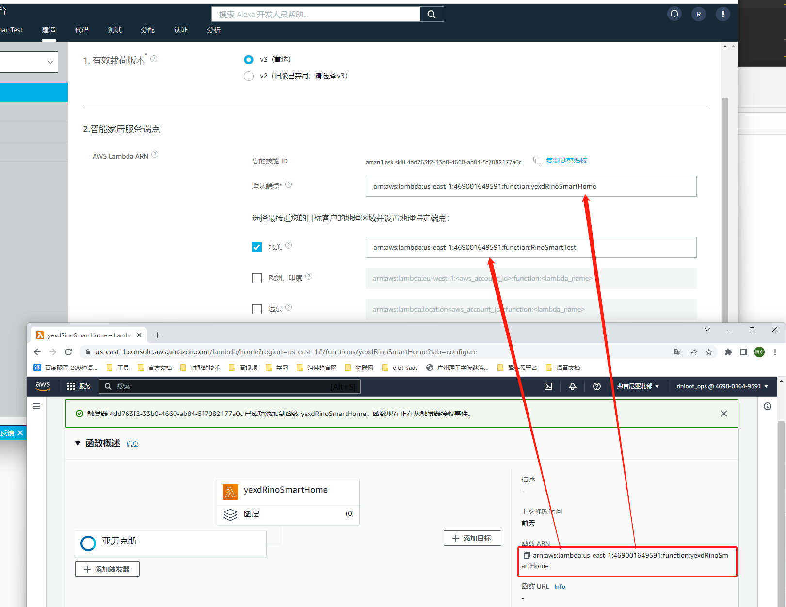Open account menu rinioot_ops
Screen dimensions: 786x607
[x=722, y=386]
